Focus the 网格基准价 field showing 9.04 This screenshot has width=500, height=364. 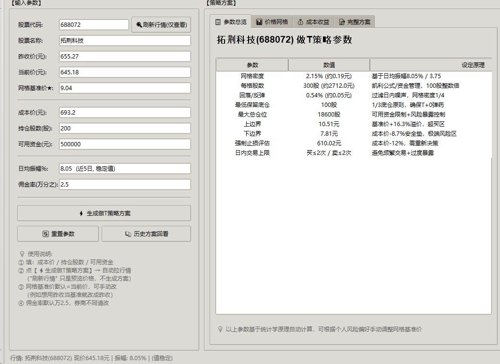[x=125, y=88]
